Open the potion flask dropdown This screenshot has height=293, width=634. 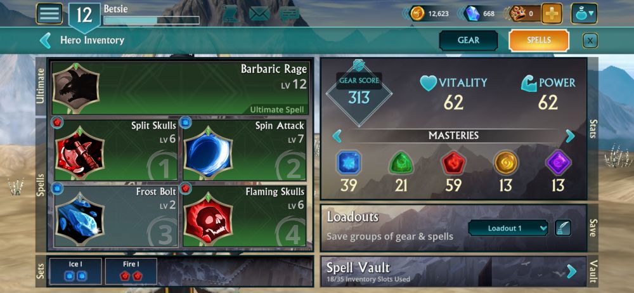584,13
